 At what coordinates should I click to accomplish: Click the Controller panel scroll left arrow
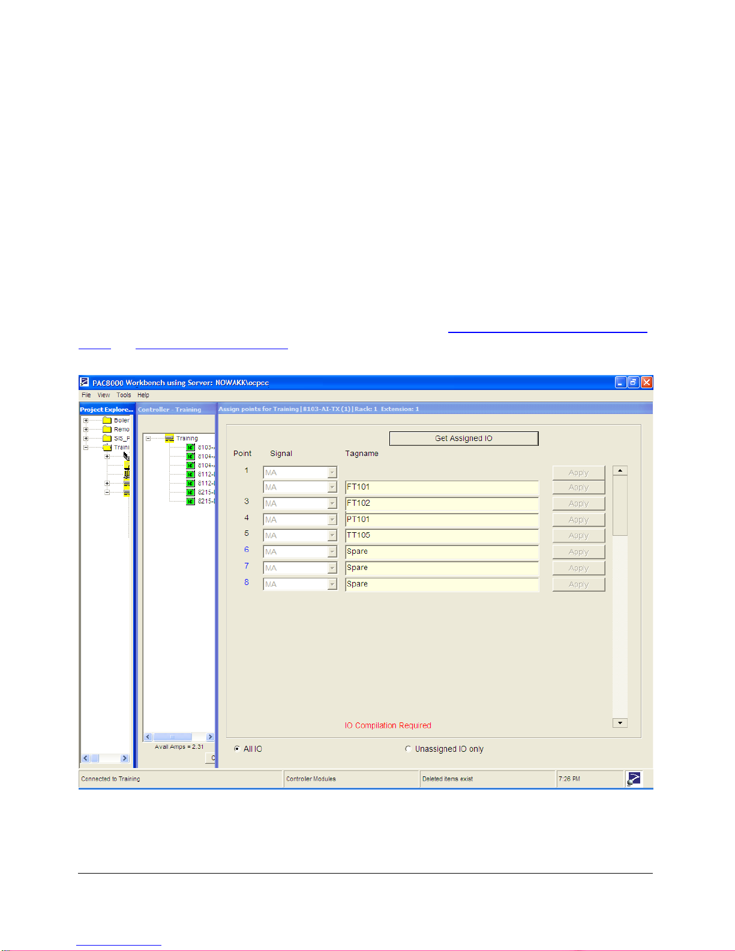[148, 737]
